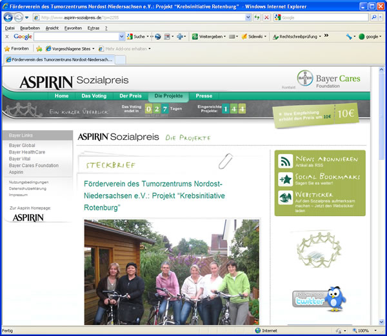Image resolution: width=387 pixels, height=336 pixels.
Task: Click the 10€ Empfehlung coupon banner
Action: pyautogui.click(x=315, y=115)
